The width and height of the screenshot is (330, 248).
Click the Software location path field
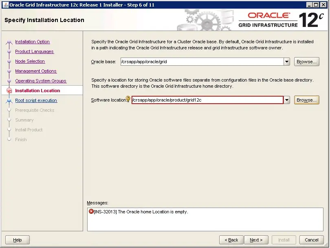(207, 100)
